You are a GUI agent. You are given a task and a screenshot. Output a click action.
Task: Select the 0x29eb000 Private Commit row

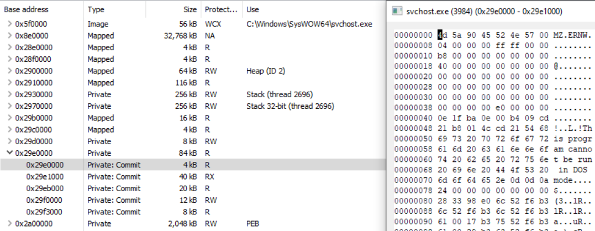click(x=192, y=188)
